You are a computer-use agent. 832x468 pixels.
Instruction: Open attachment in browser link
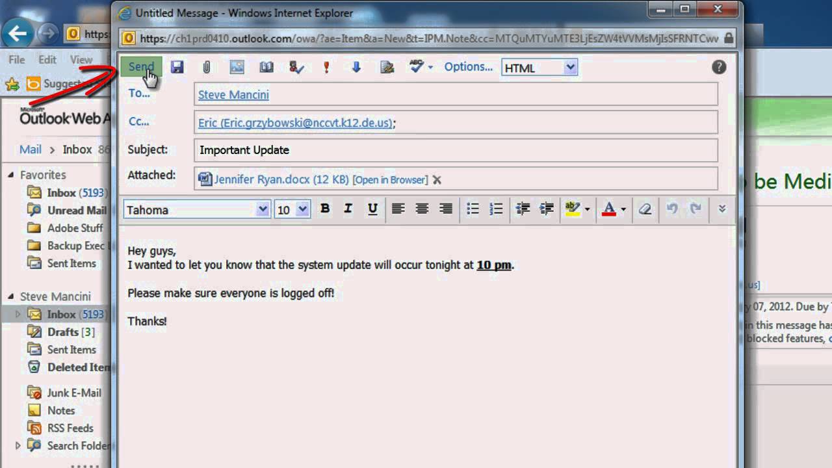[x=390, y=180]
